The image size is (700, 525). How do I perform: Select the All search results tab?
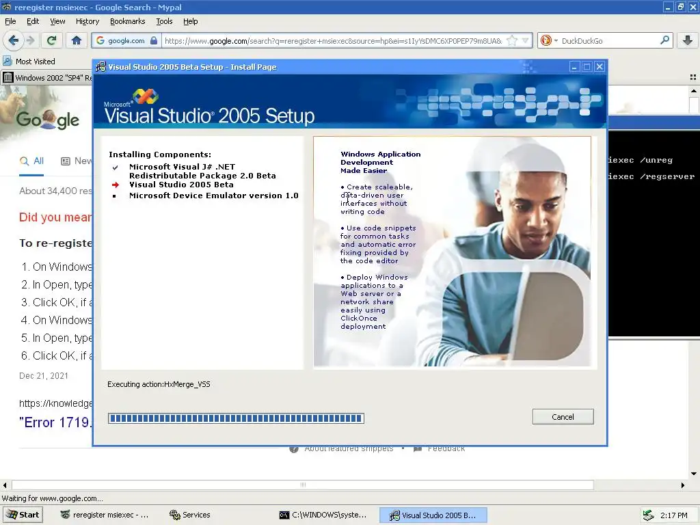(31, 161)
